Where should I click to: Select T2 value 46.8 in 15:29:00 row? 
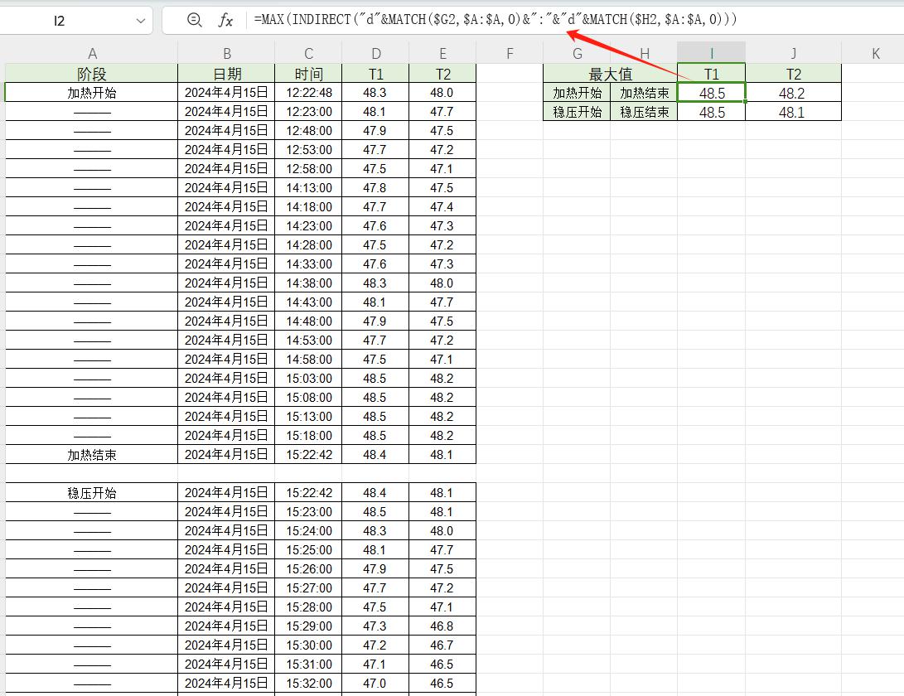442,626
